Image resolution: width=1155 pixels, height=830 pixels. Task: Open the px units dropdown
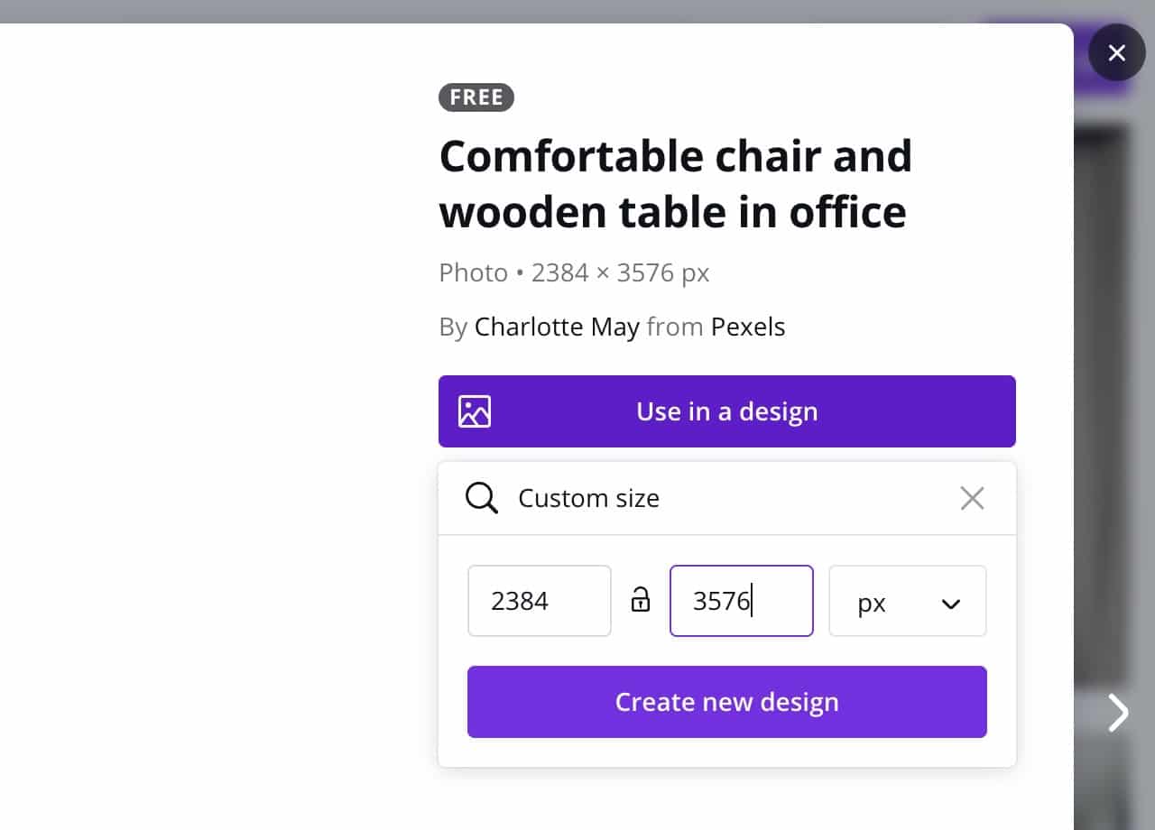click(908, 601)
